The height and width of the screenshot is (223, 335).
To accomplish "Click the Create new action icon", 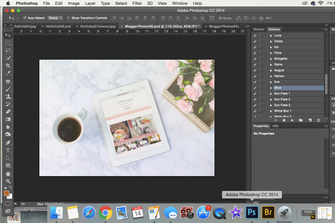I will (310, 120).
